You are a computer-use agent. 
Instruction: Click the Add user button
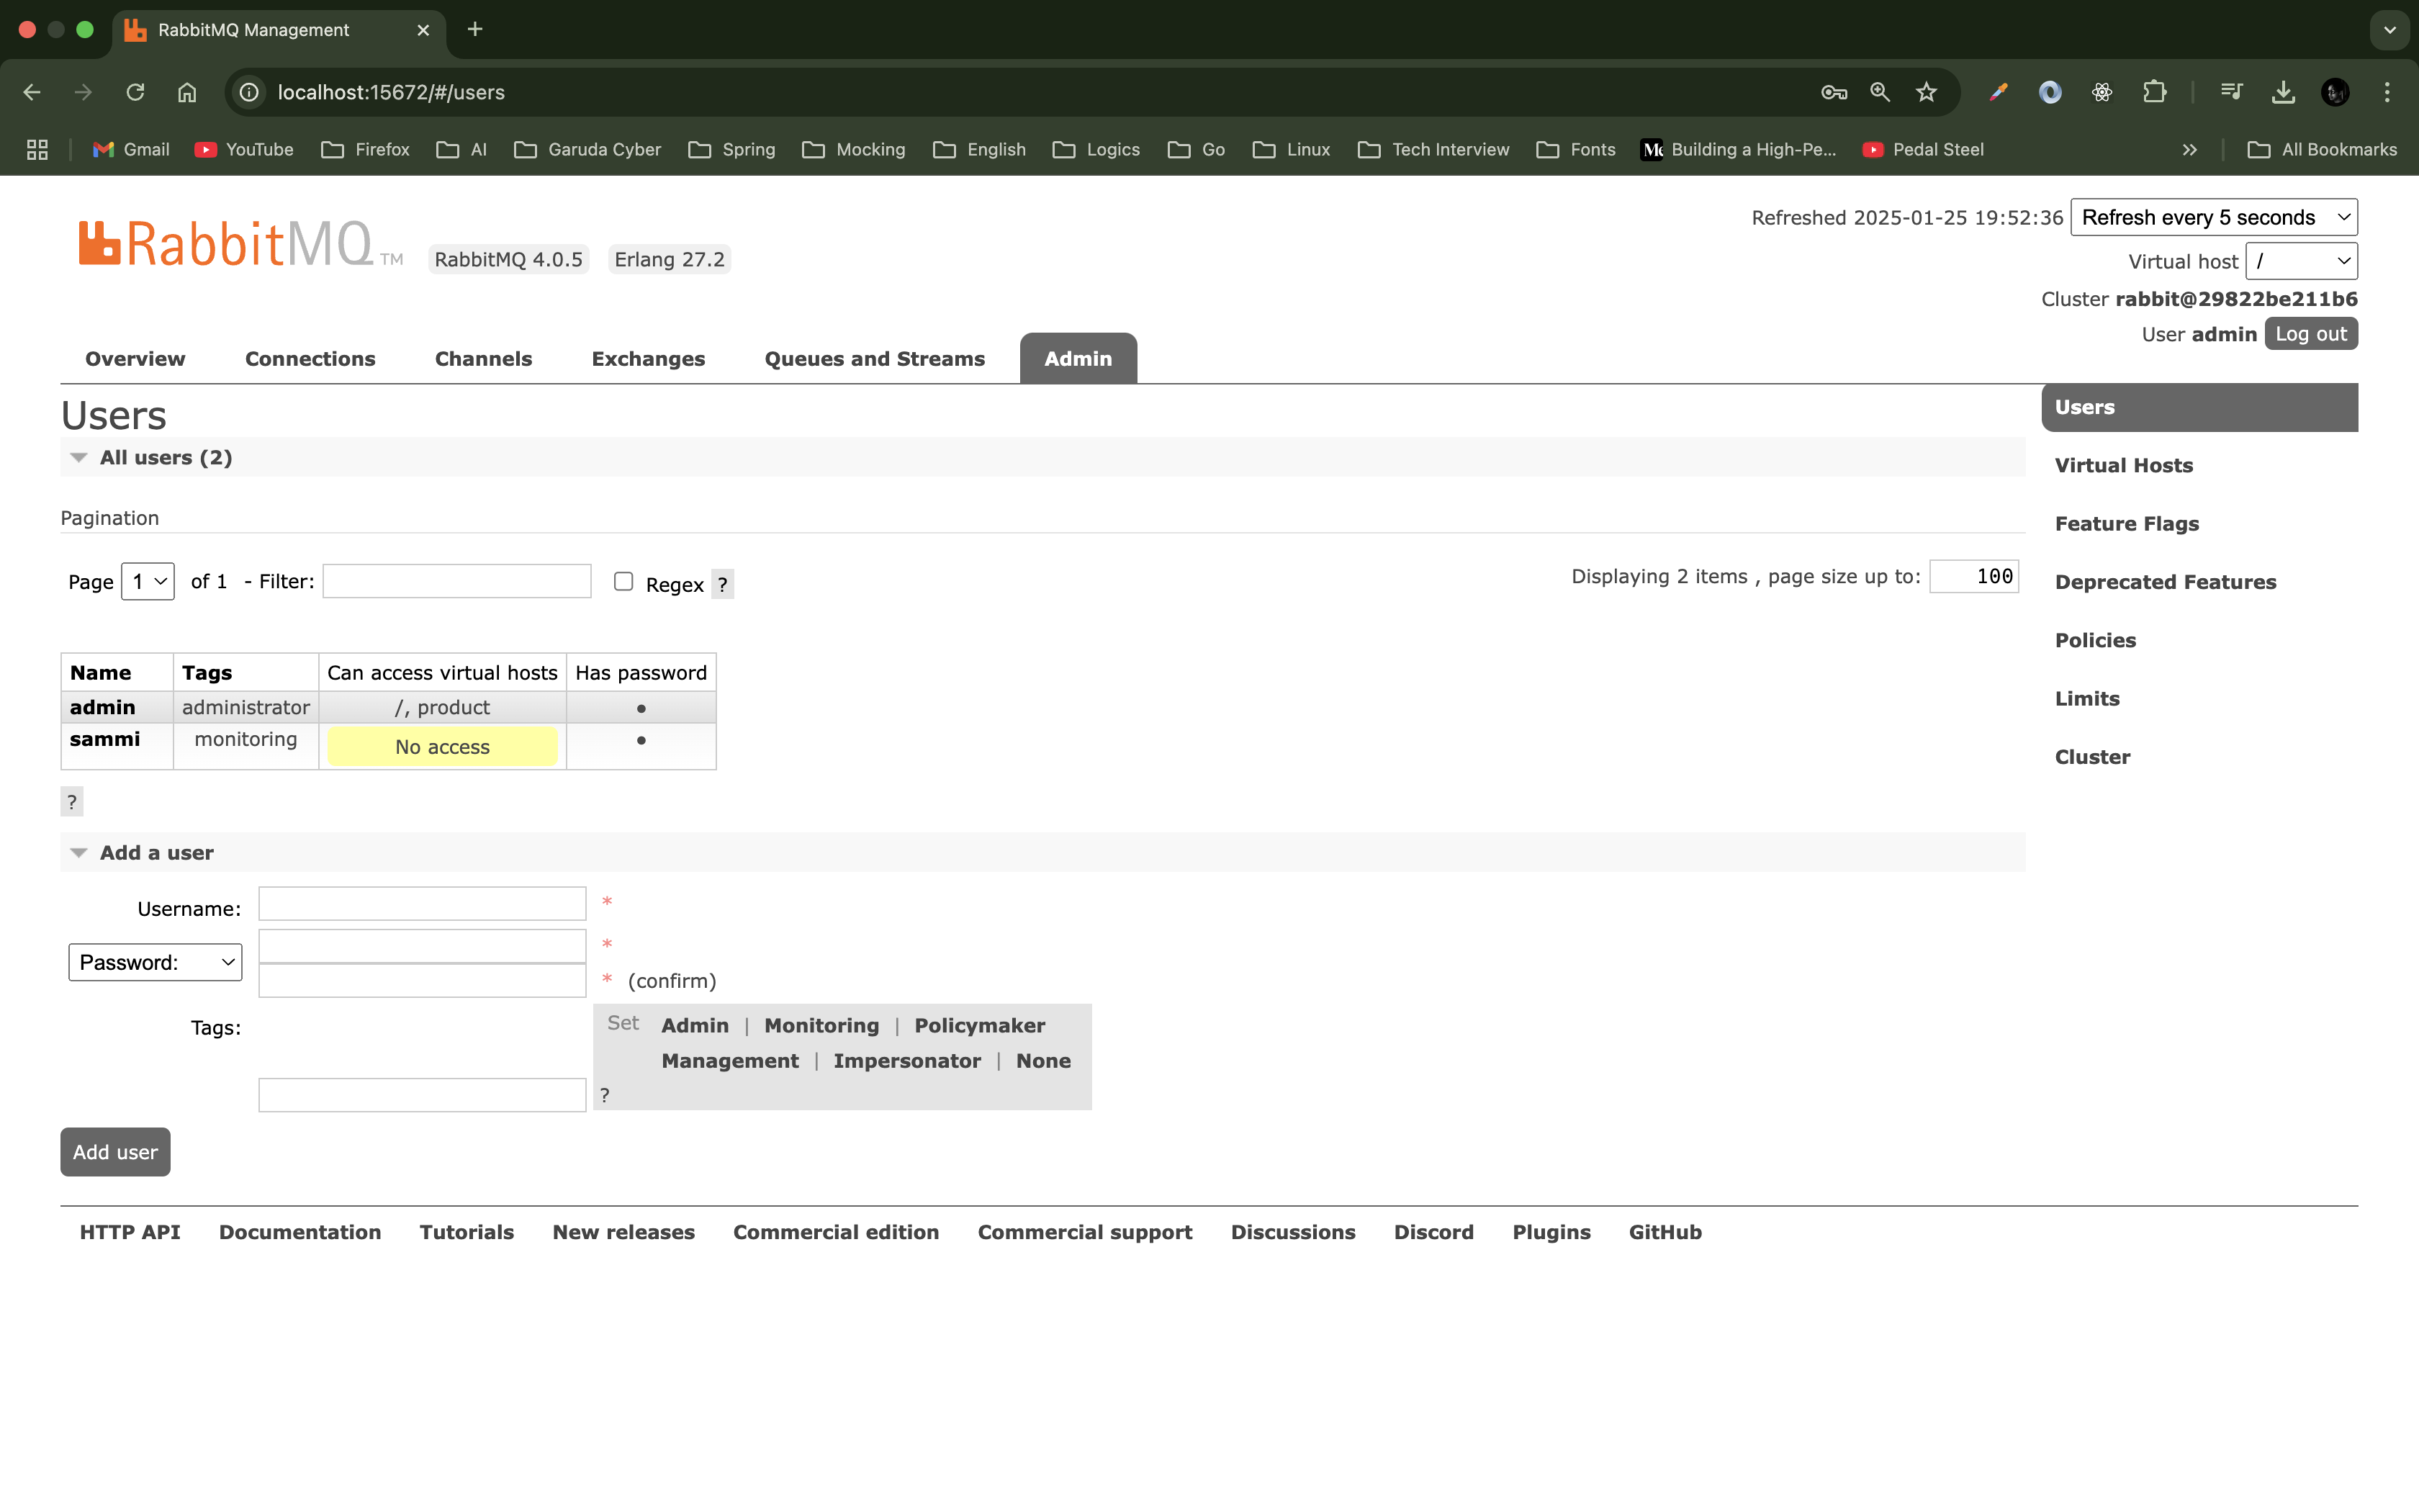115,1152
